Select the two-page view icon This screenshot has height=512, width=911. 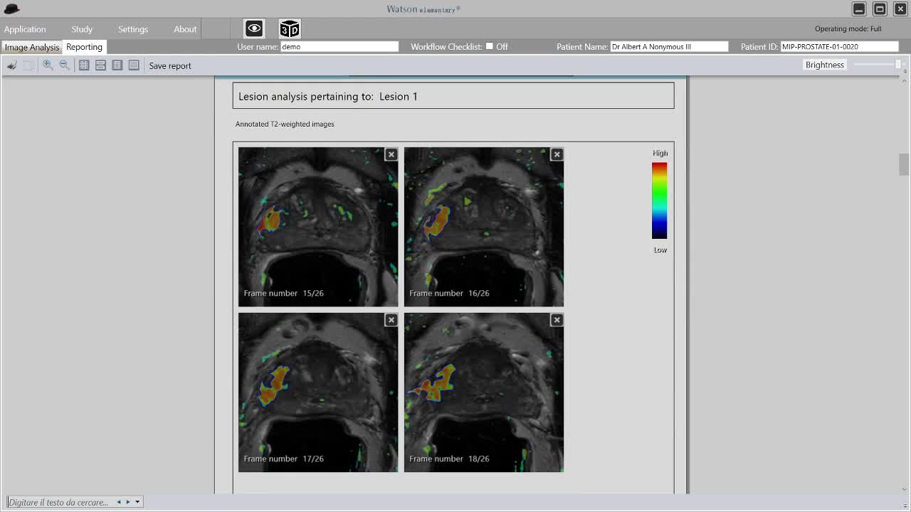134,65
